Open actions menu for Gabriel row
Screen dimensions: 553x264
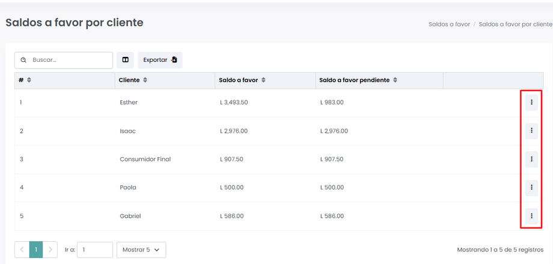point(531,216)
